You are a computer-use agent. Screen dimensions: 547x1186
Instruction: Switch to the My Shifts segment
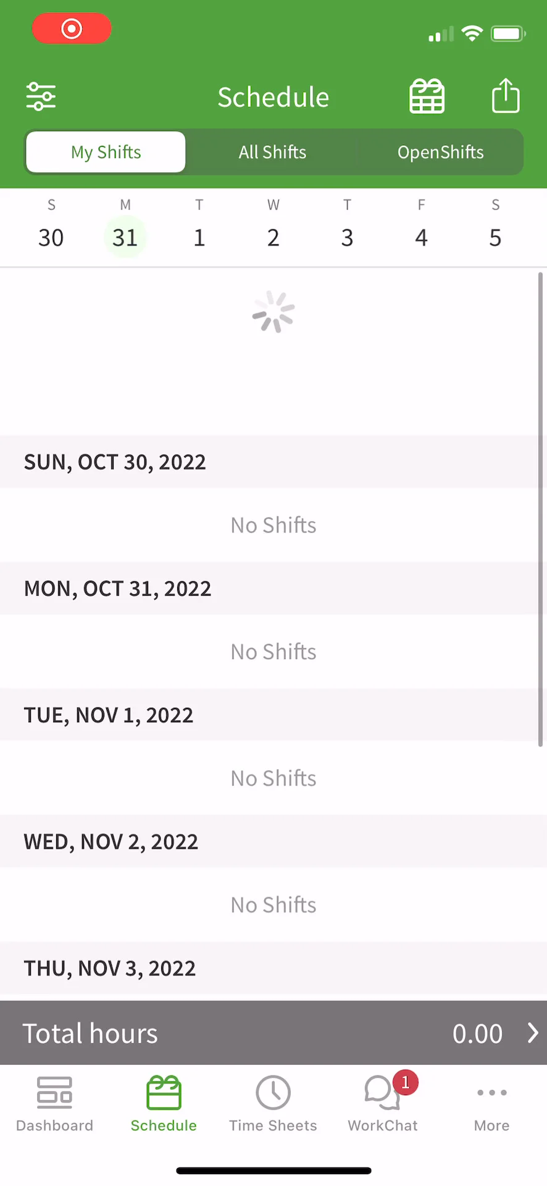[106, 152]
